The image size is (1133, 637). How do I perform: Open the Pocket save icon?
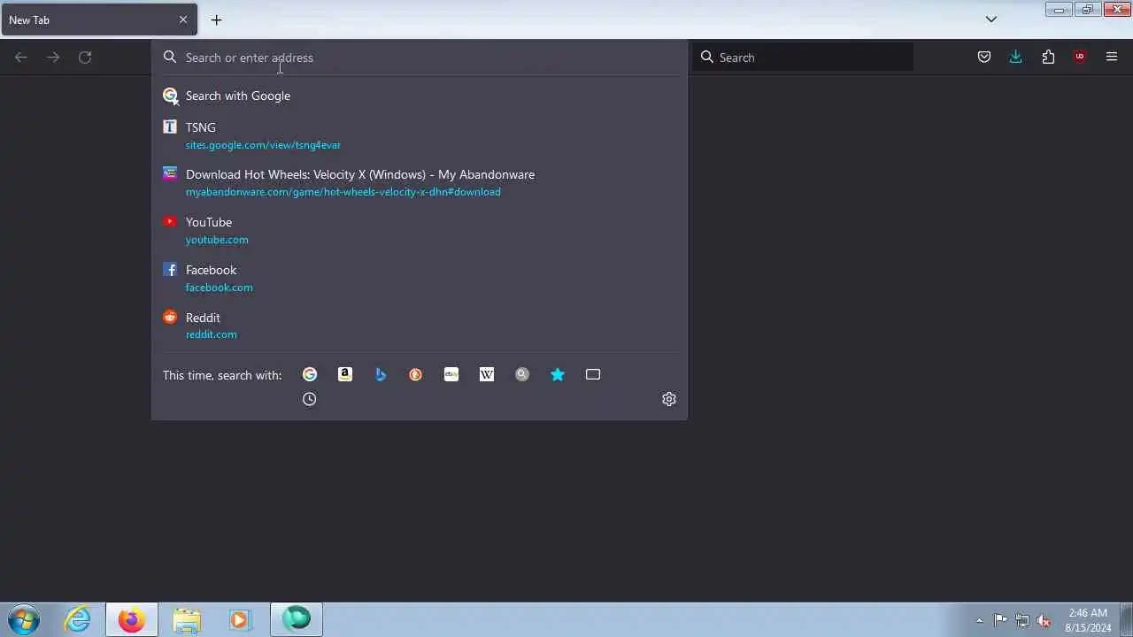[x=984, y=57]
